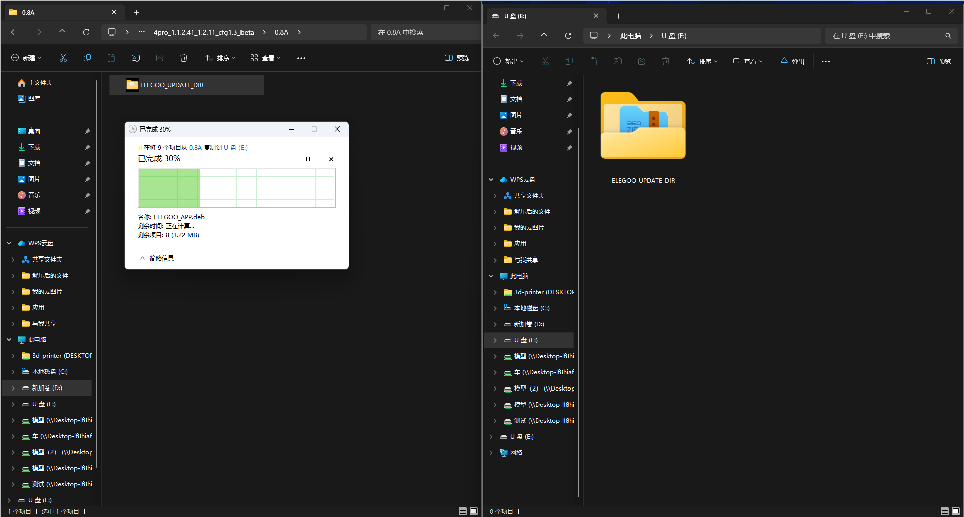This screenshot has width=964, height=517.
Task: Open the 新建 menu in left window
Action: (x=27, y=58)
